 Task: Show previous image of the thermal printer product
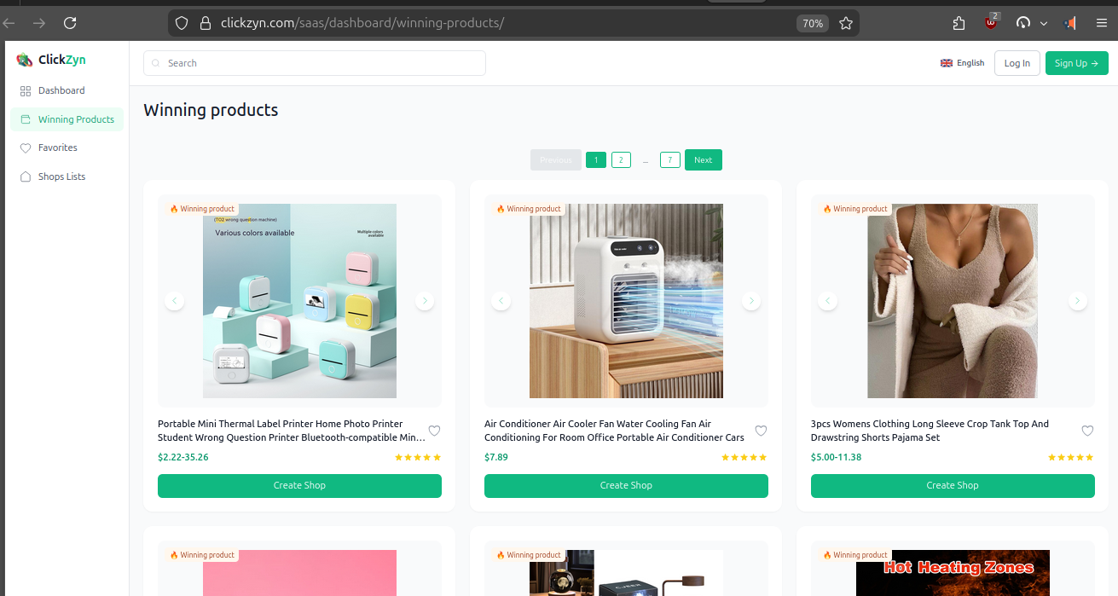click(x=175, y=301)
